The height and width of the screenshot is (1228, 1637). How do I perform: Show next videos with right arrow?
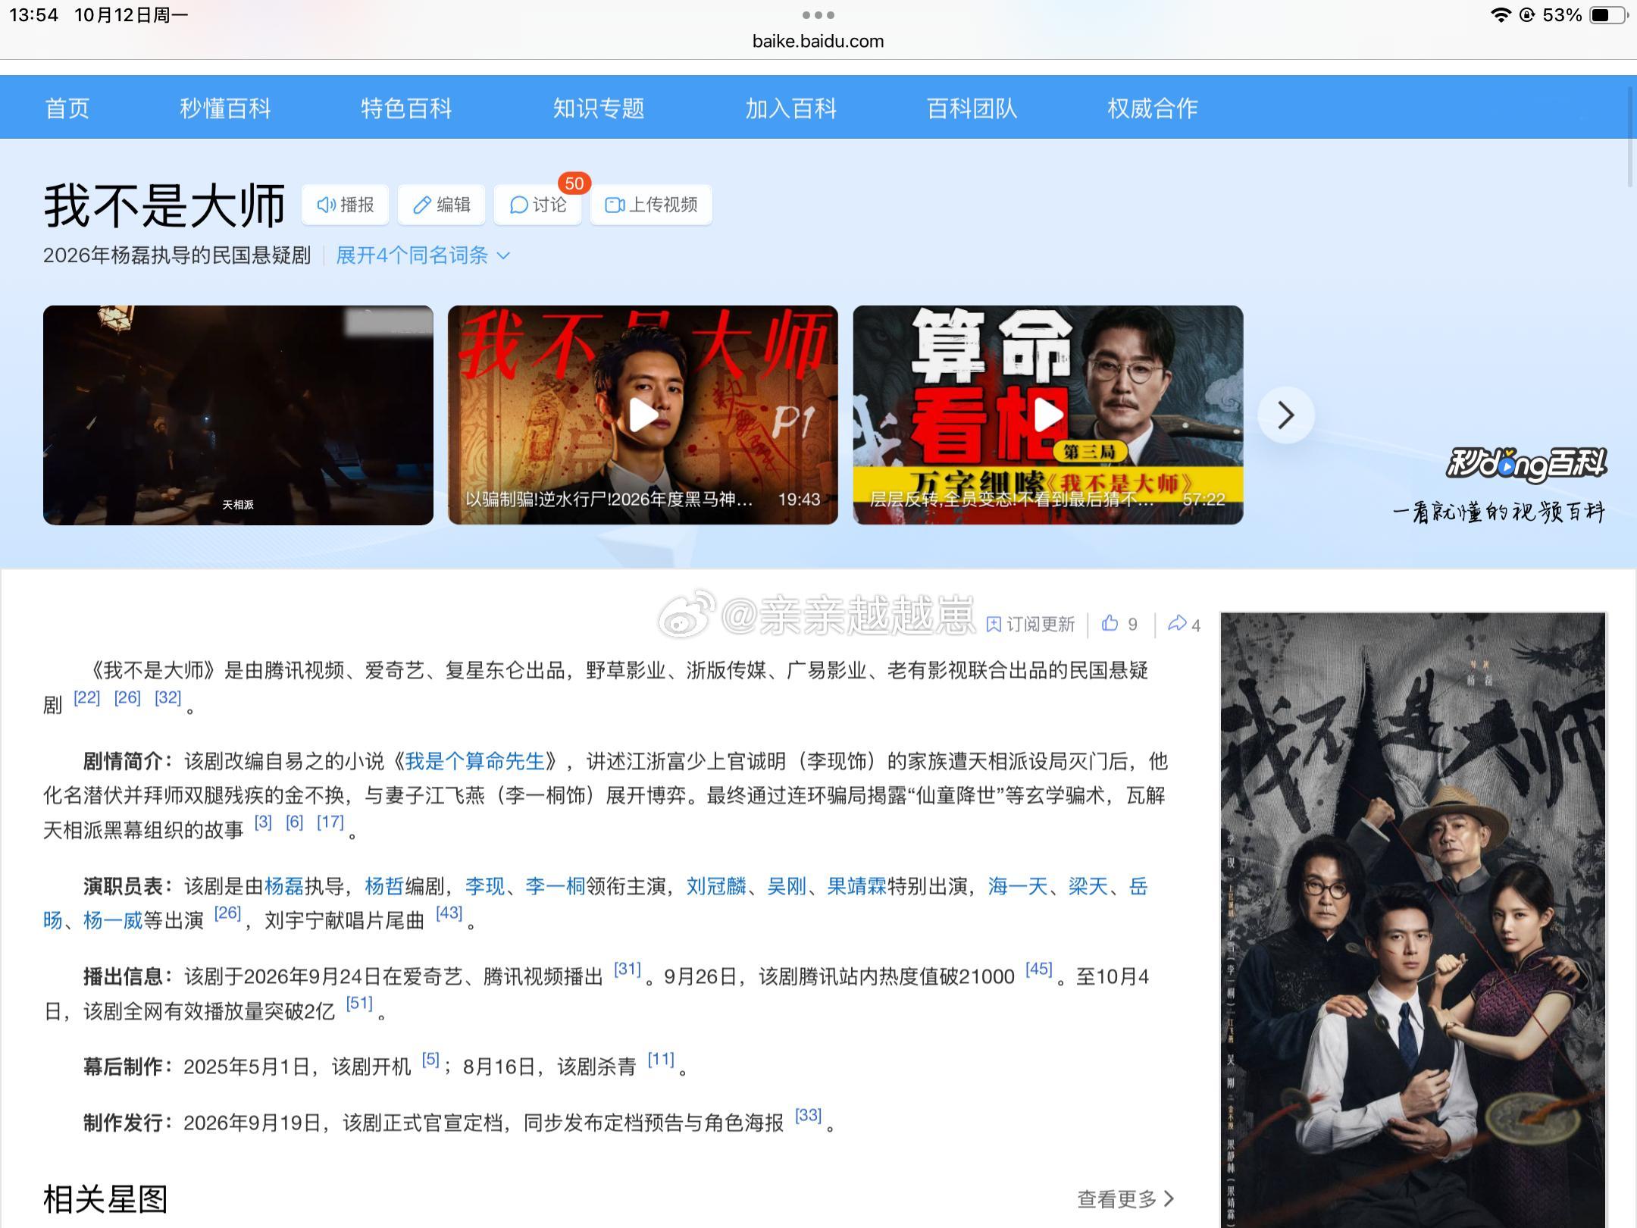click(x=1286, y=415)
